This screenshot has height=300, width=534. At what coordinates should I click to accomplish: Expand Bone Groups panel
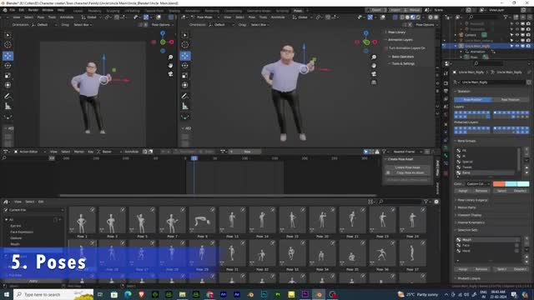coord(466,141)
